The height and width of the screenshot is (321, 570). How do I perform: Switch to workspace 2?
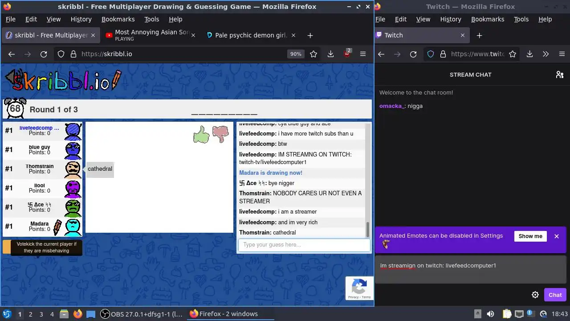click(x=30, y=314)
